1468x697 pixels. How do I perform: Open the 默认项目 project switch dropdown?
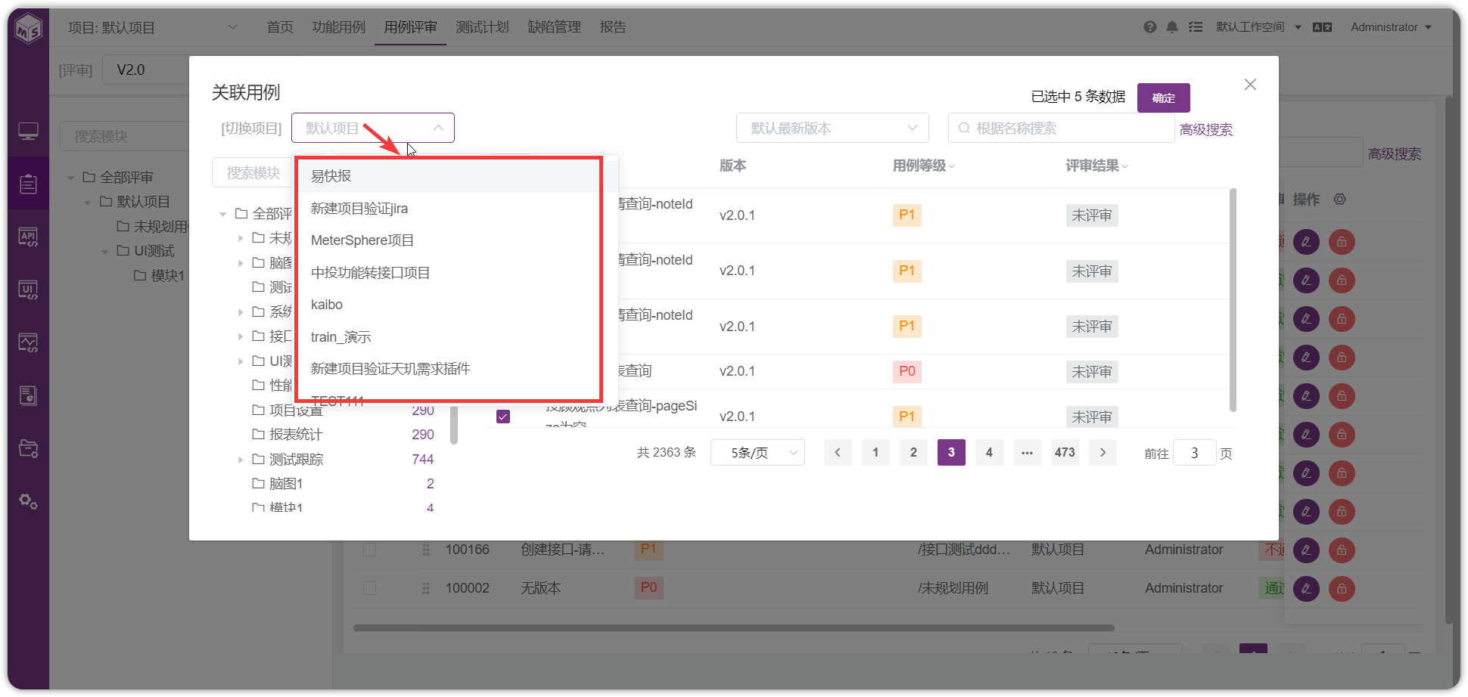pyautogui.click(x=373, y=128)
